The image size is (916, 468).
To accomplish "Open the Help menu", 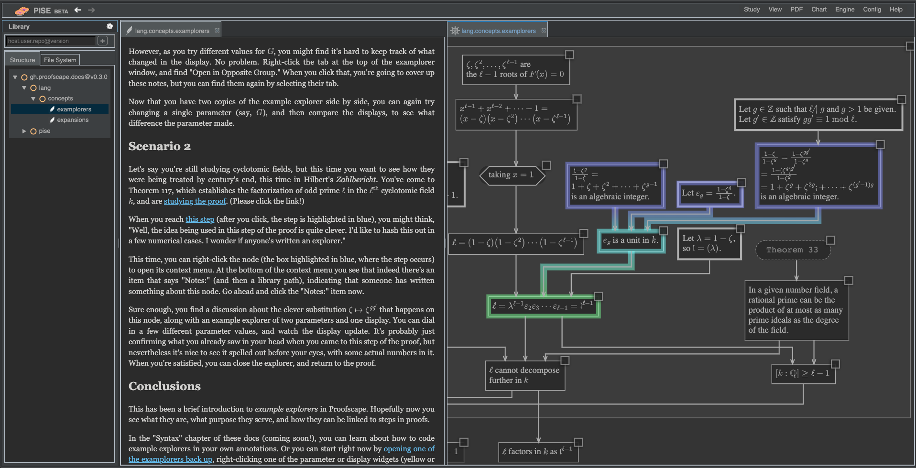I will click(896, 10).
